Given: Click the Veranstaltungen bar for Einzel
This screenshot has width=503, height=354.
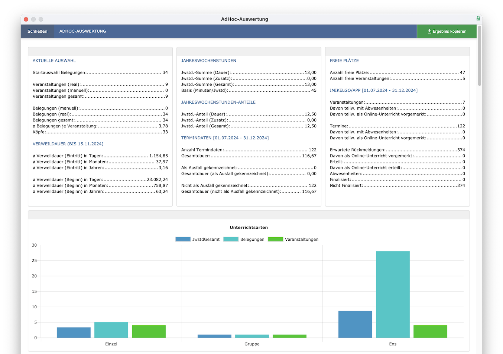Looking at the screenshot, I should coord(149,331).
